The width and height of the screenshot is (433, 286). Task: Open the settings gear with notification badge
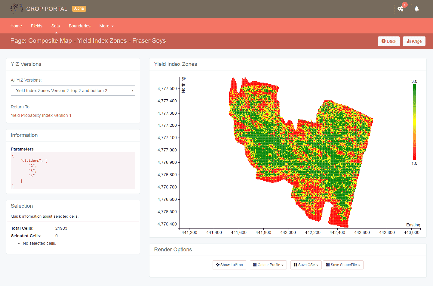coord(400,9)
